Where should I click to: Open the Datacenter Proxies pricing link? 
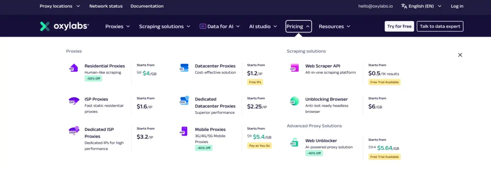point(215,66)
